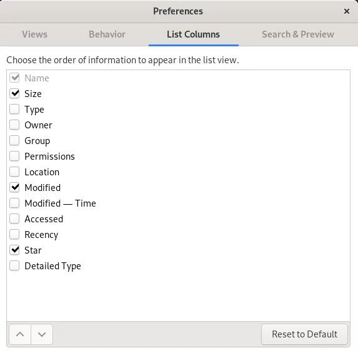This screenshot has width=358, height=355.
Task: Click the Reset to Default button
Action: click(x=304, y=334)
